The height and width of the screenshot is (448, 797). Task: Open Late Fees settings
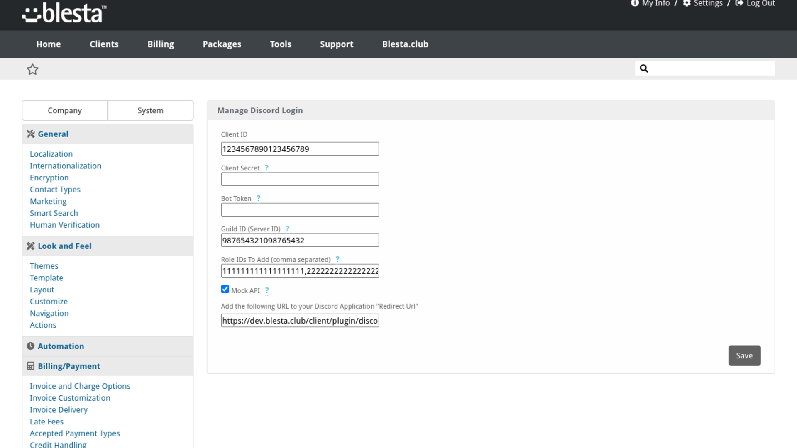click(46, 421)
